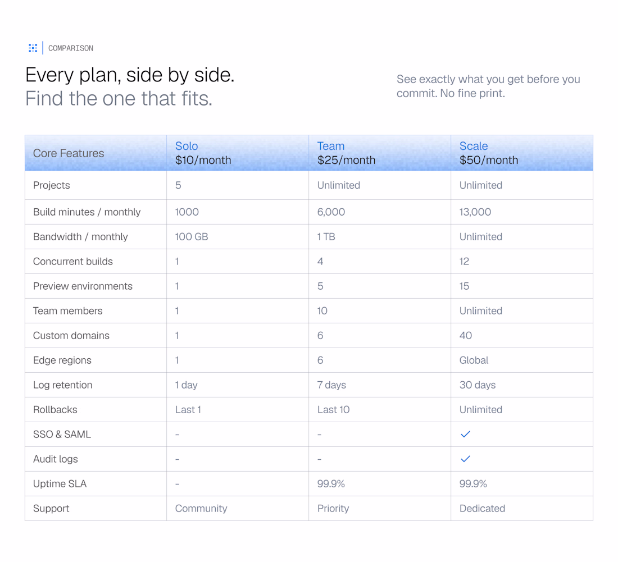
Task: Click the Solo plan dash for Audit logs
Action: (x=178, y=459)
